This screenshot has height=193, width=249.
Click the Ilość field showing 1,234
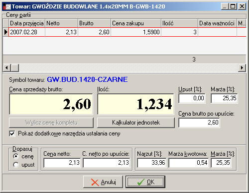coord(135,104)
